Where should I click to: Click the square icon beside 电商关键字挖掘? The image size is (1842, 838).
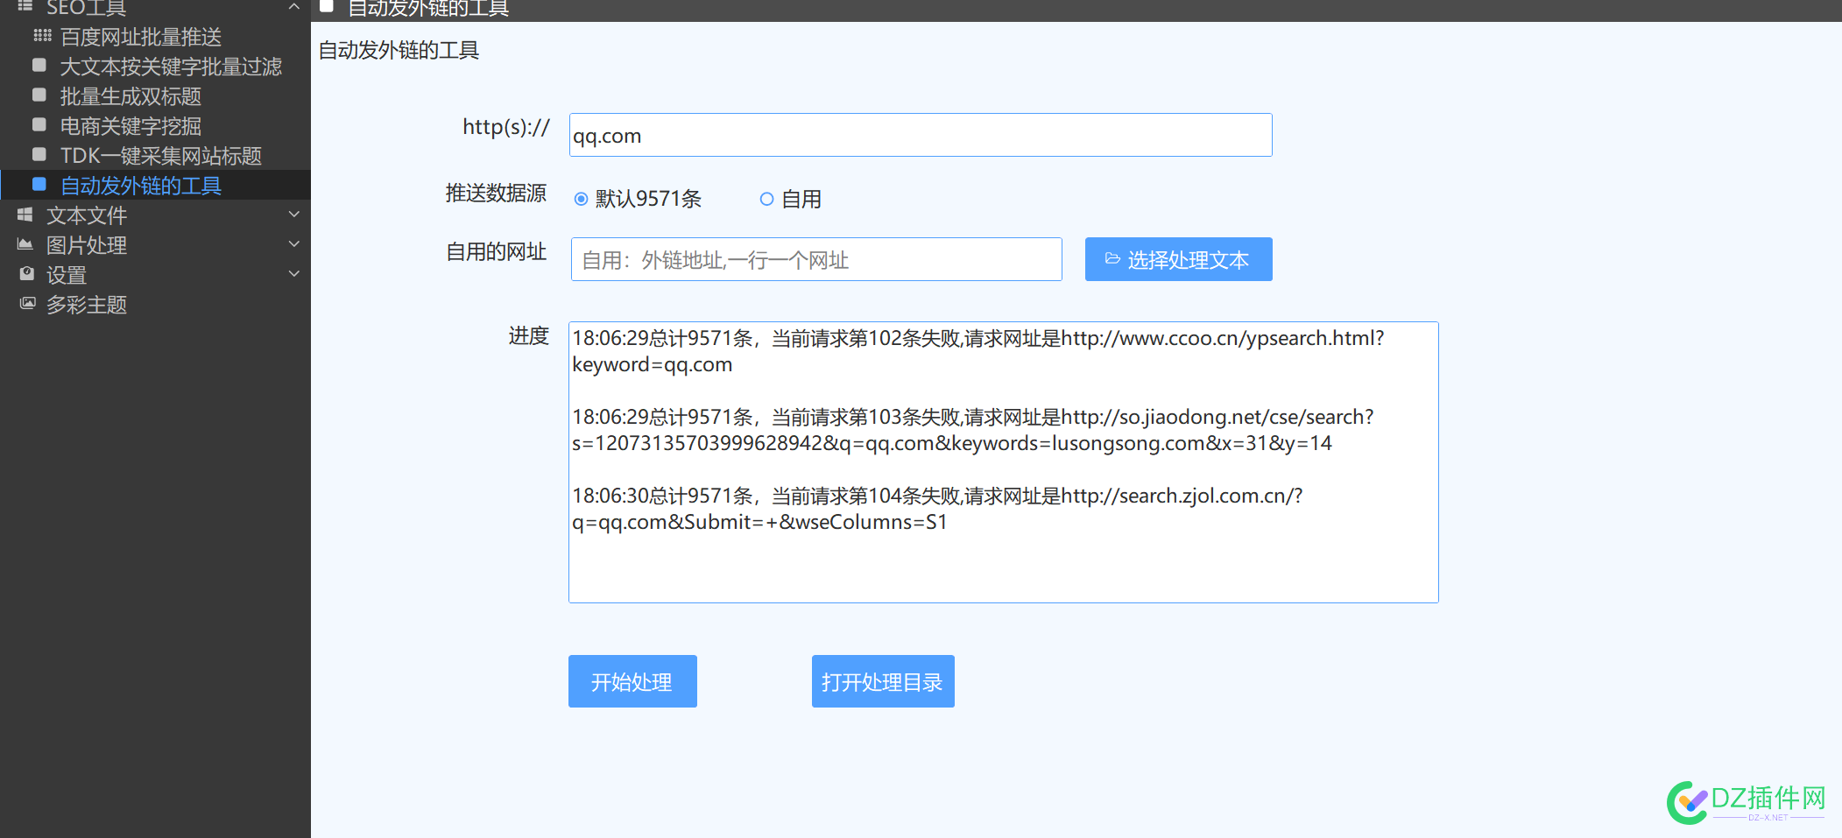coord(39,125)
